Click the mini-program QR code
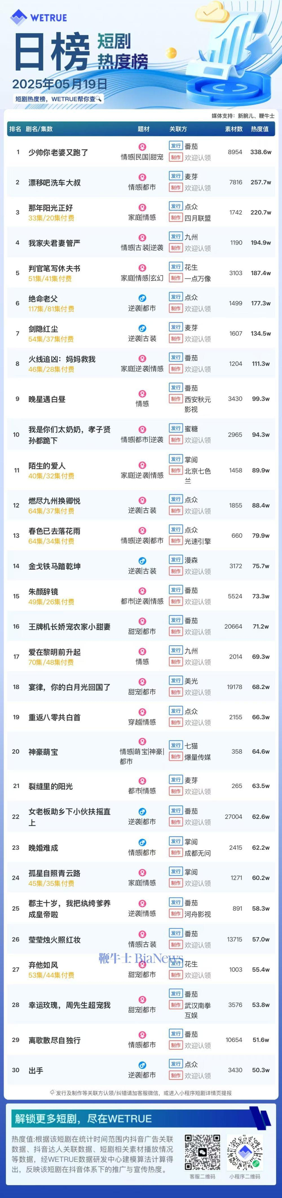The height and width of the screenshot is (1198, 282). (245, 1152)
